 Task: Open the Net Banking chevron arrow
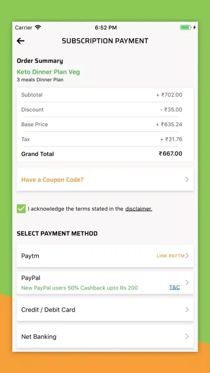click(187, 336)
